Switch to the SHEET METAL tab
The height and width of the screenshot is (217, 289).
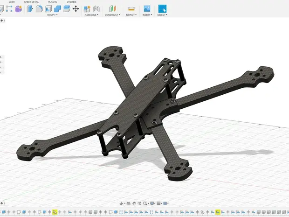[x=31, y=2]
